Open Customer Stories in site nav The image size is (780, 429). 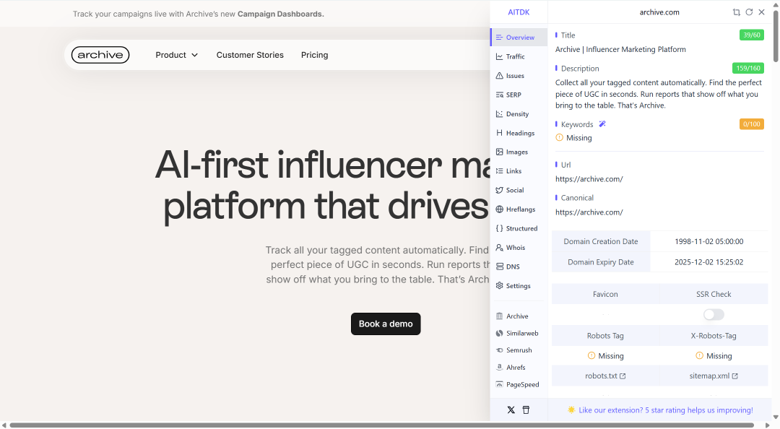(x=250, y=55)
